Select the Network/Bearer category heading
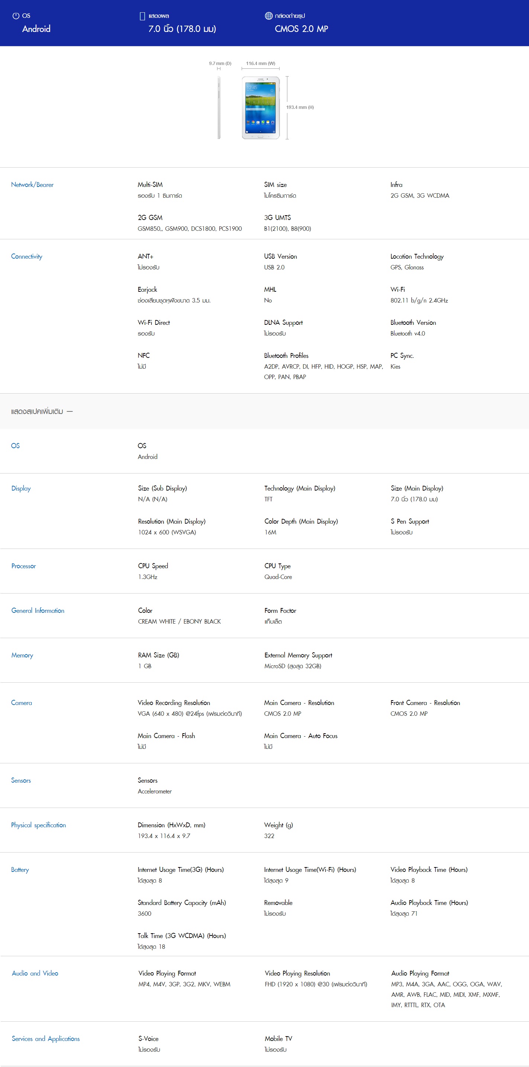This screenshot has height=1067, width=529. coord(32,185)
